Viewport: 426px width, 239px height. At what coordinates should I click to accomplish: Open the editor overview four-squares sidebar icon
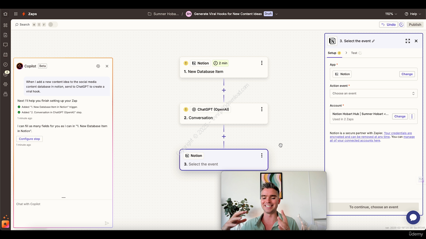click(5, 25)
